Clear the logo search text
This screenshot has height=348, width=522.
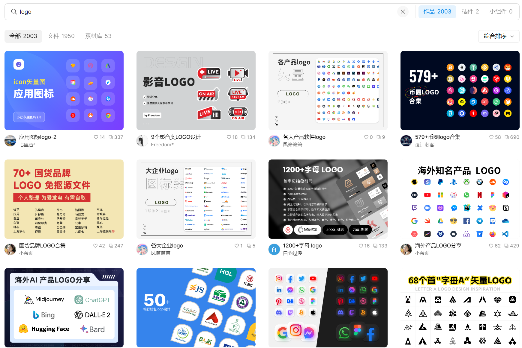[403, 12]
